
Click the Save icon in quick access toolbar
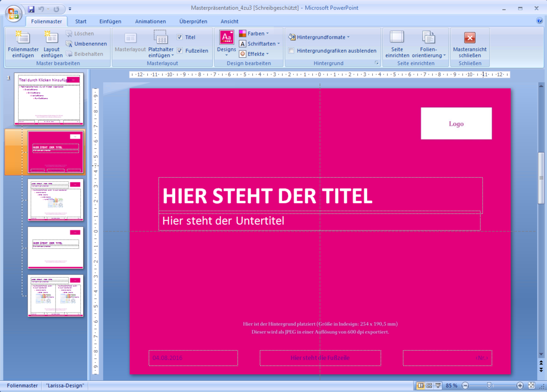(31, 9)
